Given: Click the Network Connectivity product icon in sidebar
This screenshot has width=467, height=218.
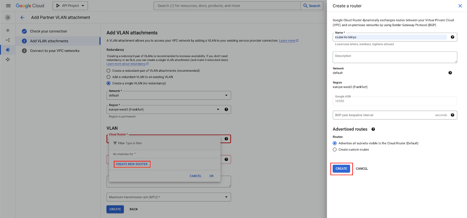Looking at the screenshot, I should (8, 17).
